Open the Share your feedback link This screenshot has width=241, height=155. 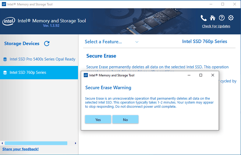(x=20, y=149)
